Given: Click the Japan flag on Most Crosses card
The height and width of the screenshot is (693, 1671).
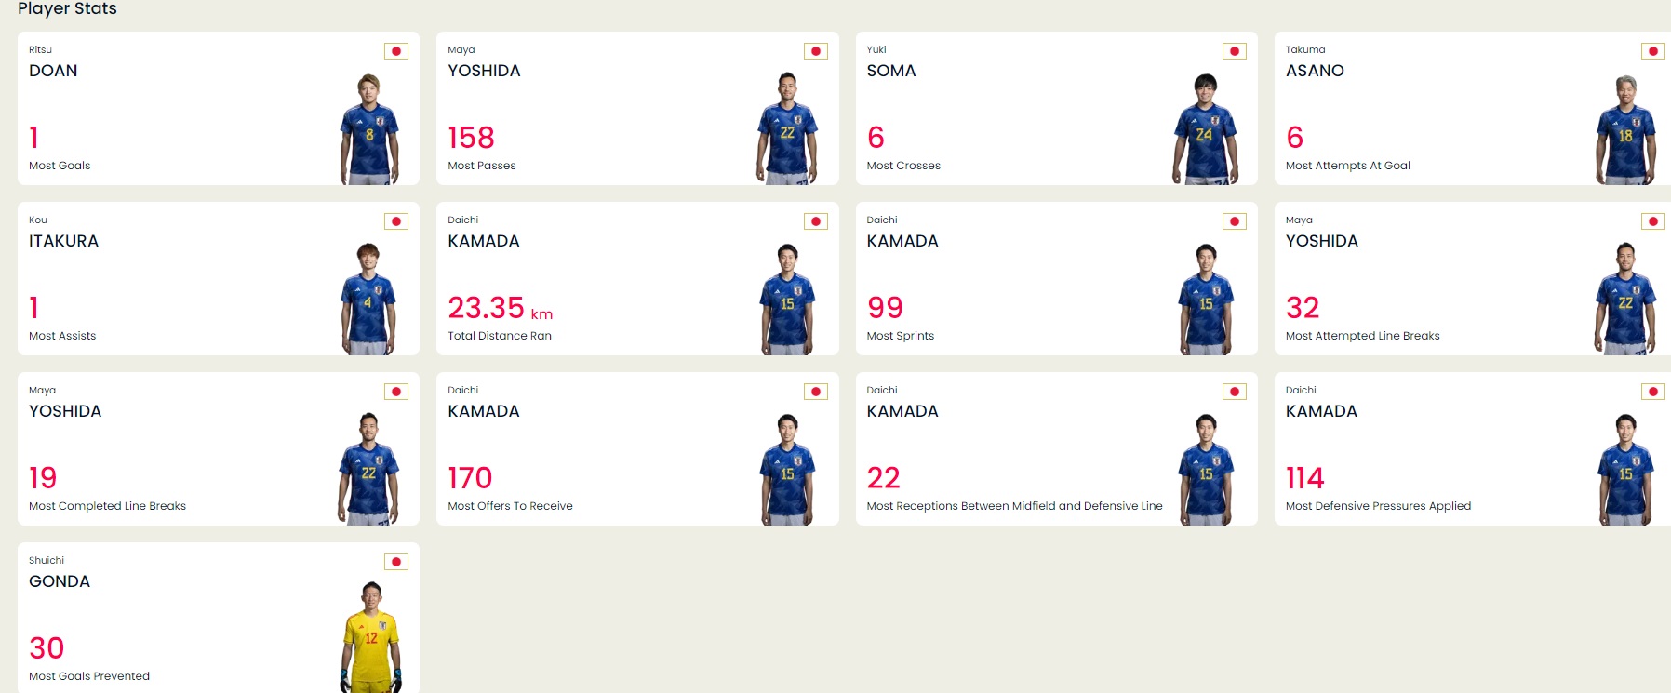Looking at the screenshot, I should (1234, 51).
